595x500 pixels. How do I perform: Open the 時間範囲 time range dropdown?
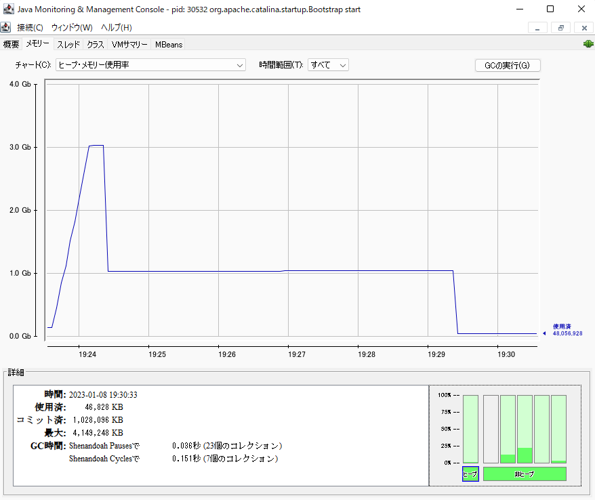tap(328, 65)
